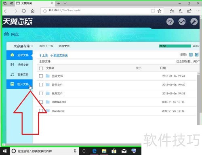Go to browser home page icon
Viewport: 202px width, 155px height.
tap(33, 11)
